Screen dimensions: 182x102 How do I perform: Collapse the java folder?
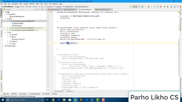pos(6,19)
